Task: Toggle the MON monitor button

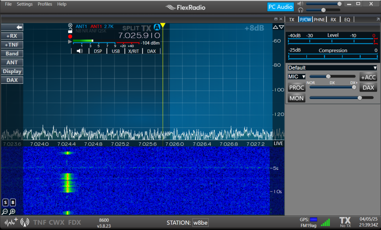Action: pyautogui.click(x=297, y=98)
